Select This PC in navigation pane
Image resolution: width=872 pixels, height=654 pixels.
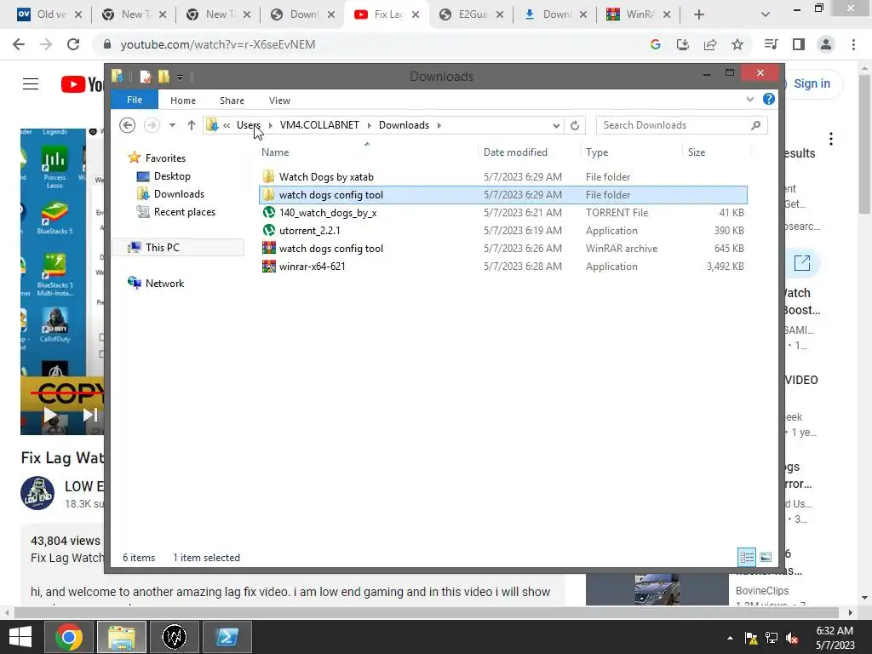tap(163, 248)
